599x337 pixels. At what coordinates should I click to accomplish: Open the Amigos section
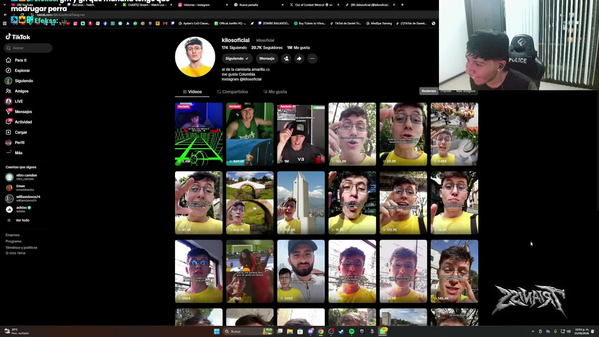(x=17, y=91)
